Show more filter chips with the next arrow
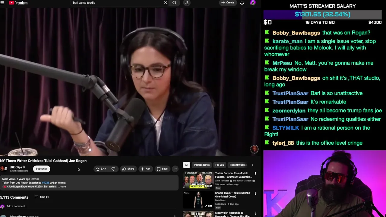This screenshot has width=386, height=217. [252, 165]
